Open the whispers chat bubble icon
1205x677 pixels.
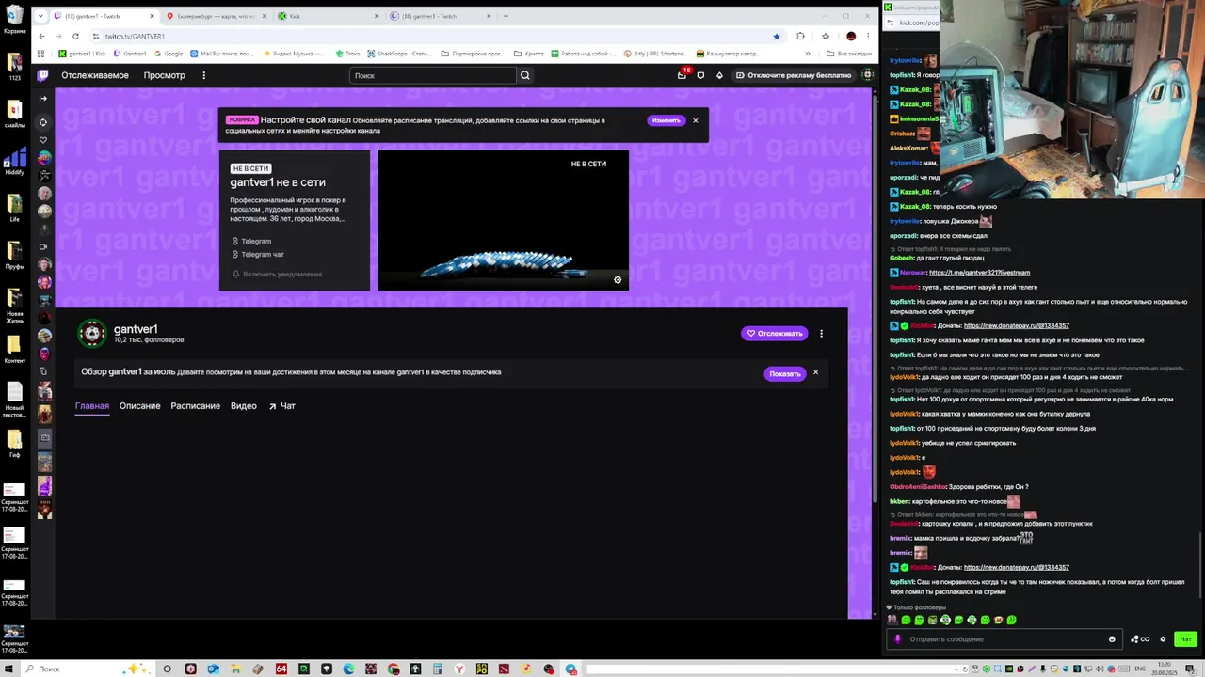click(700, 75)
